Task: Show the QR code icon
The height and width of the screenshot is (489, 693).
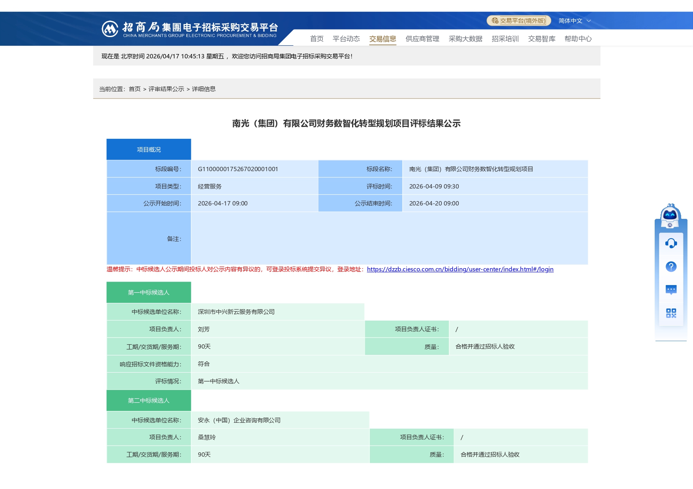Action: click(671, 313)
